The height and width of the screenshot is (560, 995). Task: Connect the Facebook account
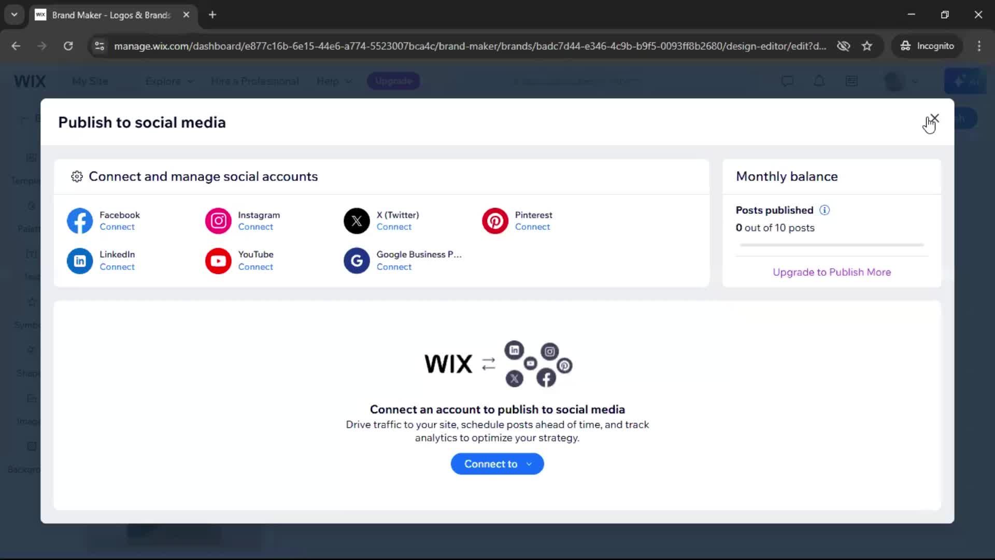117,227
